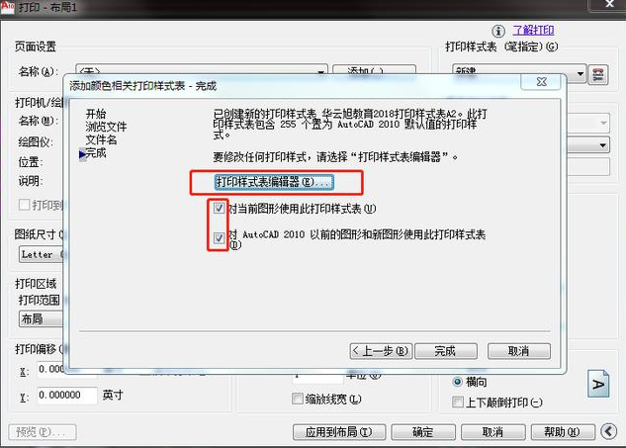Open 帮助 in the print dialog
Screen dimensions: 626x448
pos(563,432)
